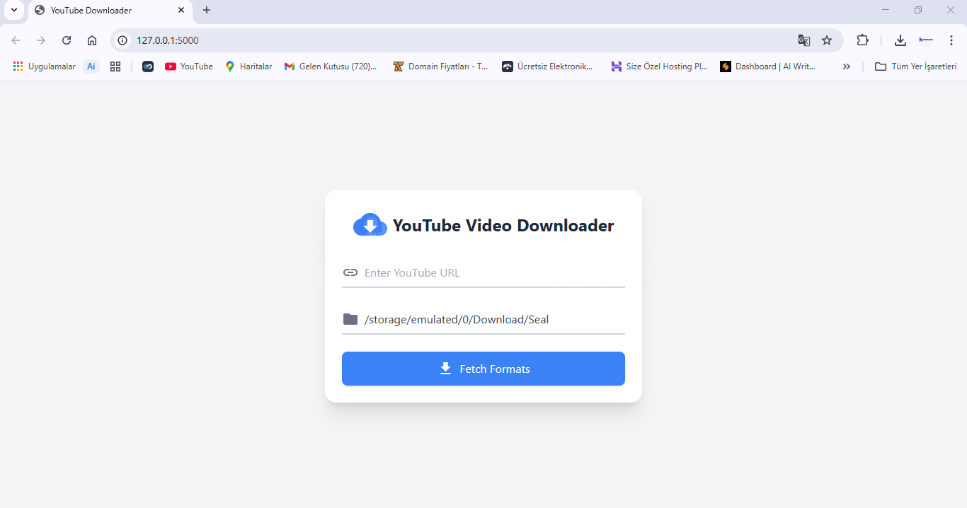Image resolution: width=967 pixels, height=508 pixels.
Task: Go back with the browser back arrow
Action: 16,40
